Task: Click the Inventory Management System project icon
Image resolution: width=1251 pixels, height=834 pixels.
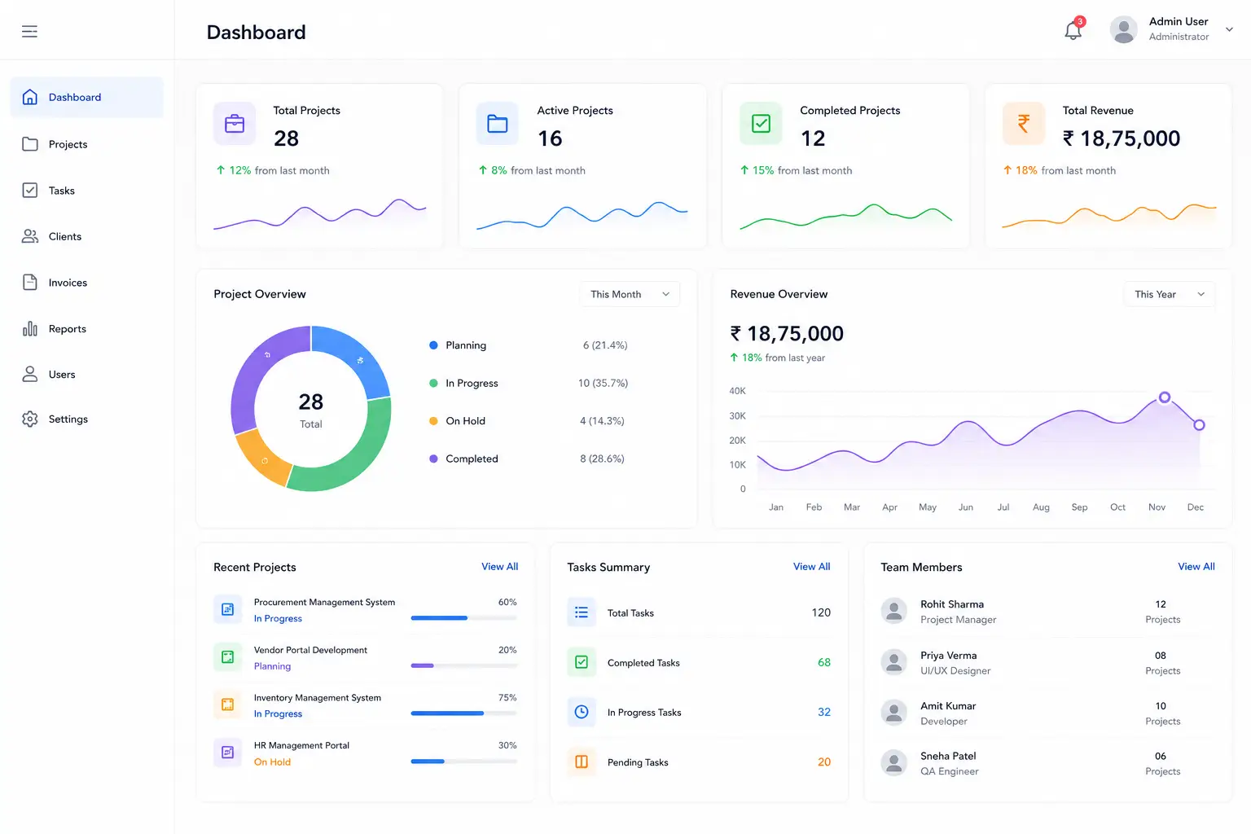Action: click(227, 705)
